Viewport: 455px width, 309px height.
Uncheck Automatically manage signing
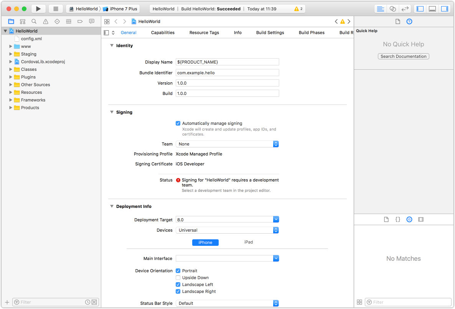(178, 123)
